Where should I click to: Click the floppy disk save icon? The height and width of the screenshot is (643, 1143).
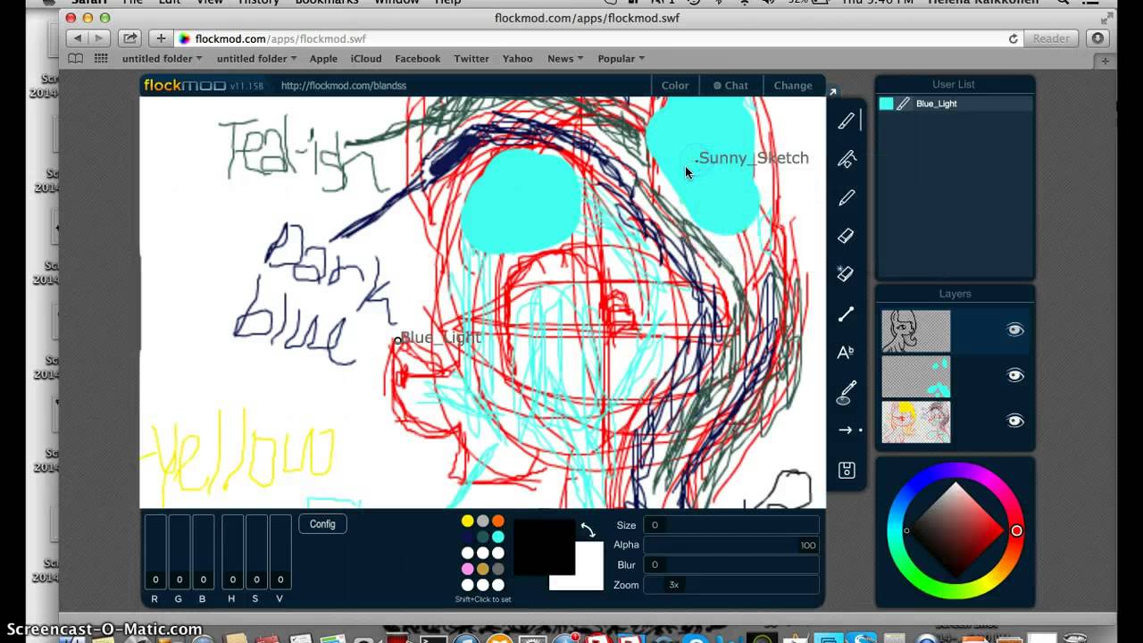point(847,470)
